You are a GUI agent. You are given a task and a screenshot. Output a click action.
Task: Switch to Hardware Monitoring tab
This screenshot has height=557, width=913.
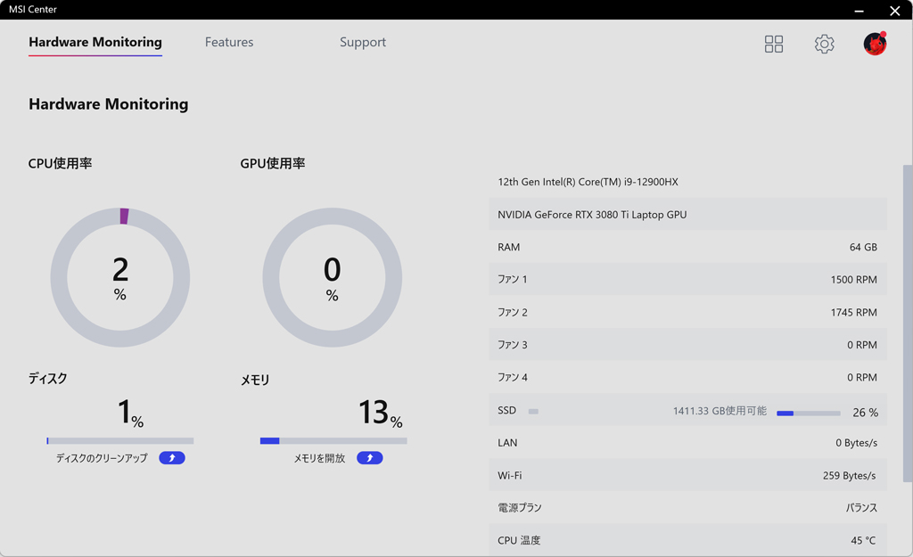click(x=95, y=42)
